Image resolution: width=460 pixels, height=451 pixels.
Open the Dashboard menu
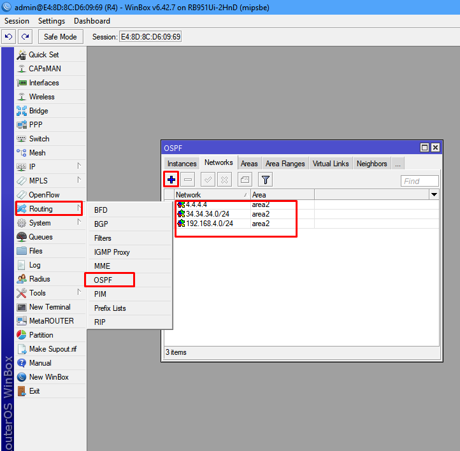click(x=92, y=21)
